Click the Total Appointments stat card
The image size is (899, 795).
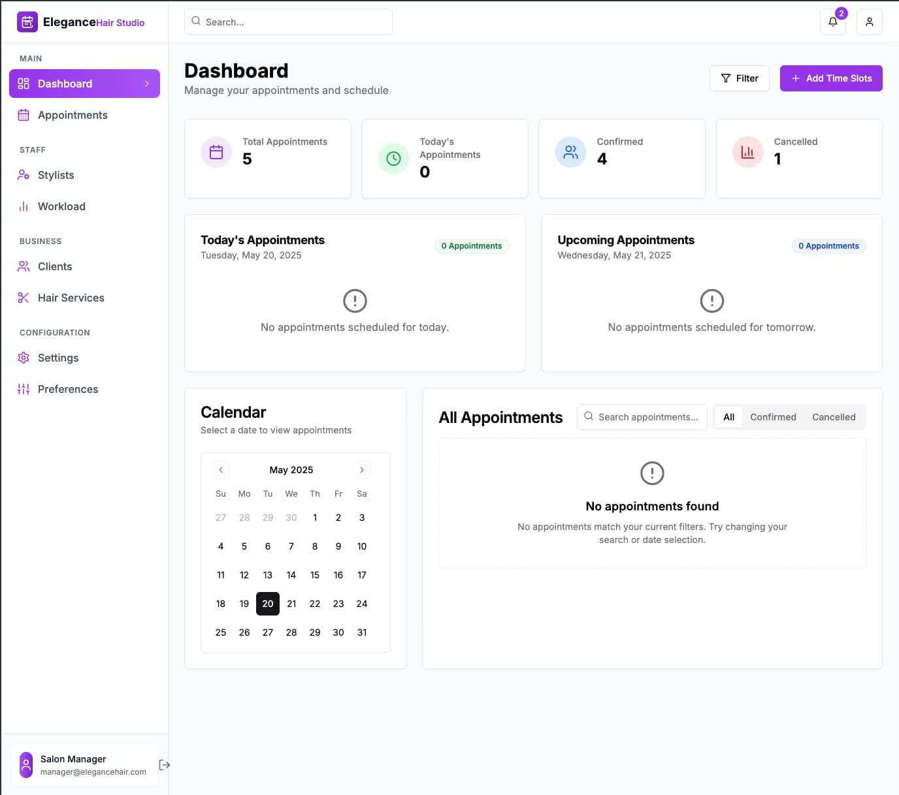pyautogui.click(x=268, y=159)
